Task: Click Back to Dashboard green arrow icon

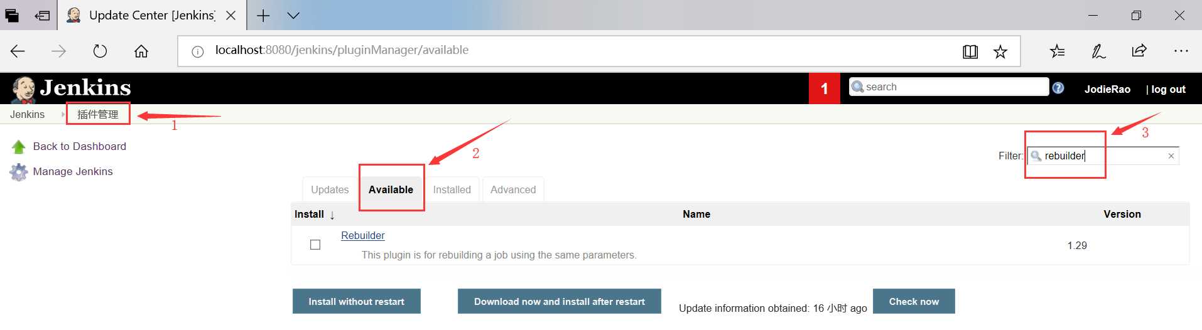Action: coord(19,147)
